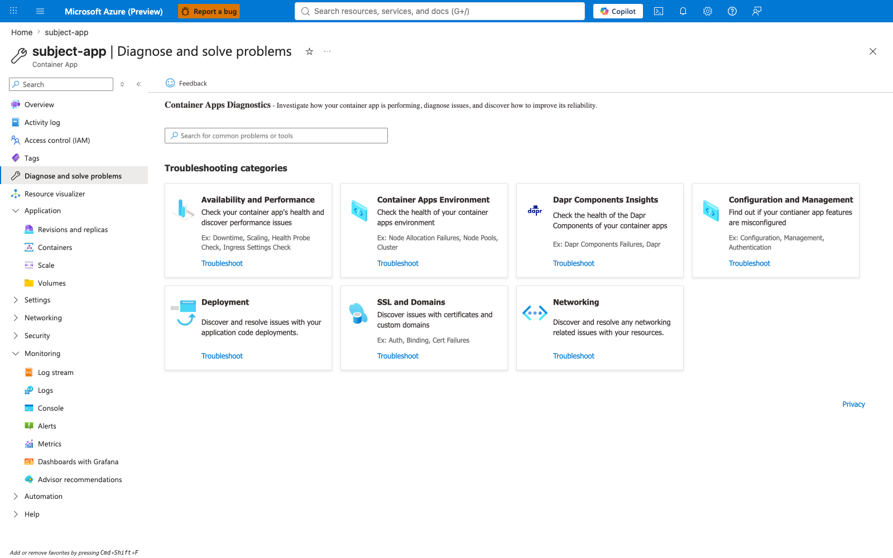This screenshot has width=893, height=558.
Task: Click the Deployment category icon
Action: (184, 313)
